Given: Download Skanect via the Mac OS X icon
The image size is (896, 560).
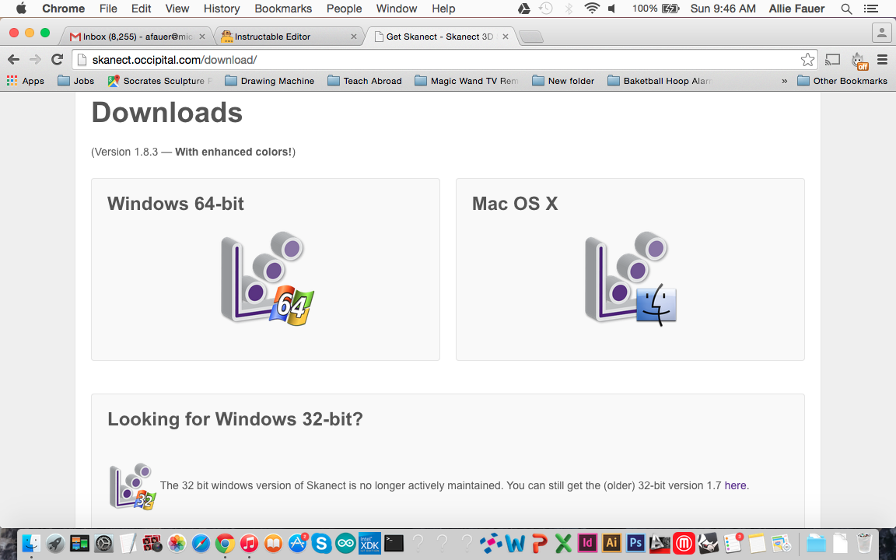Looking at the screenshot, I should click(631, 278).
